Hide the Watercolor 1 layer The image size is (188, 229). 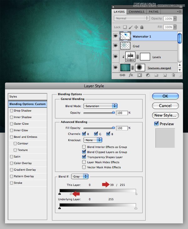tap(116, 36)
